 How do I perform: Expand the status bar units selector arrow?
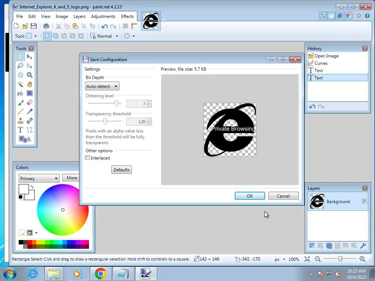pos(284,259)
